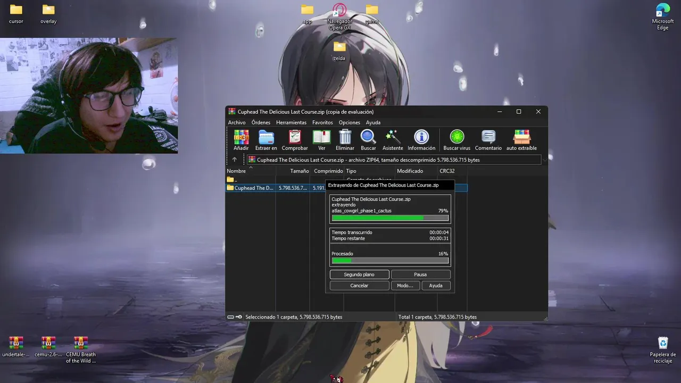Click the Eliminar trash icon

(x=345, y=140)
